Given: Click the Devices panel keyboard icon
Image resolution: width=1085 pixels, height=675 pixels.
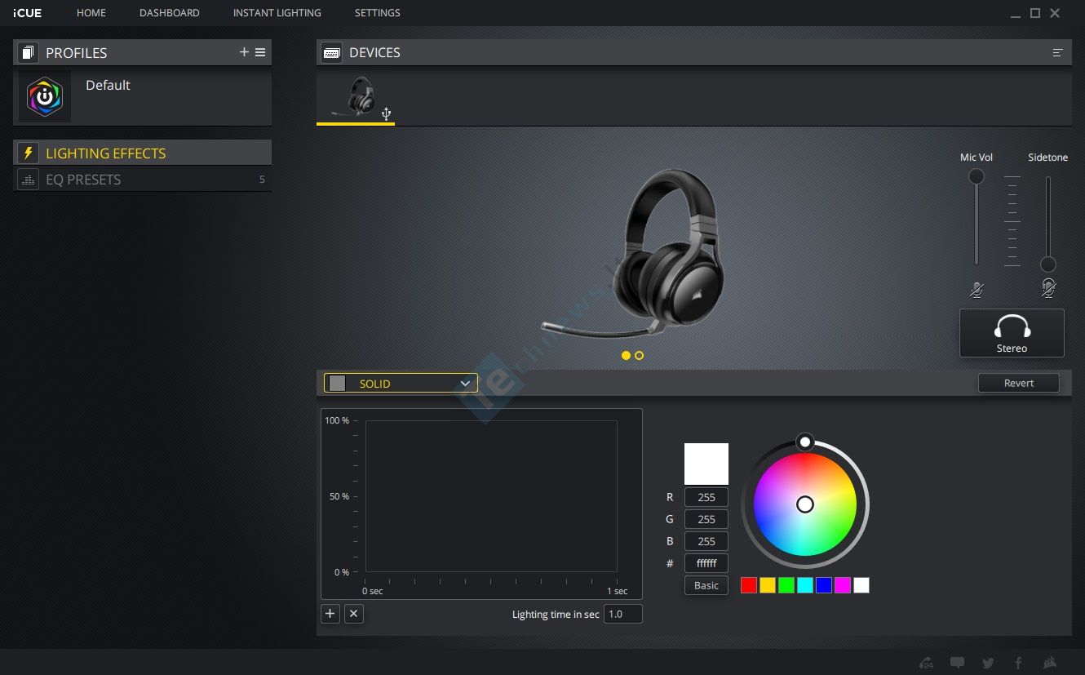Looking at the screenshot, I should [332, 53].
